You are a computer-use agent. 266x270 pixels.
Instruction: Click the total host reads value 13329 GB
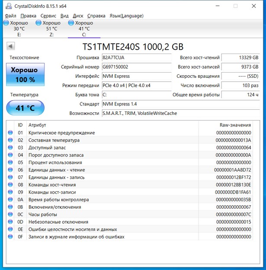tap(240, 57)
